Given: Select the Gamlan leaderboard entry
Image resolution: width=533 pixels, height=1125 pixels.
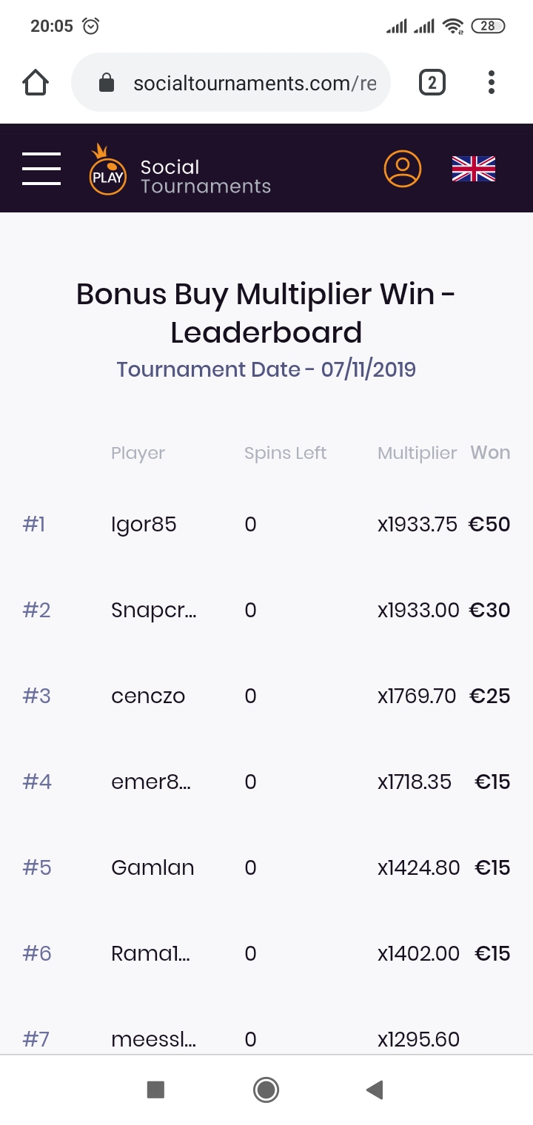Looking at the screenshot, I should tap(152, 868).
